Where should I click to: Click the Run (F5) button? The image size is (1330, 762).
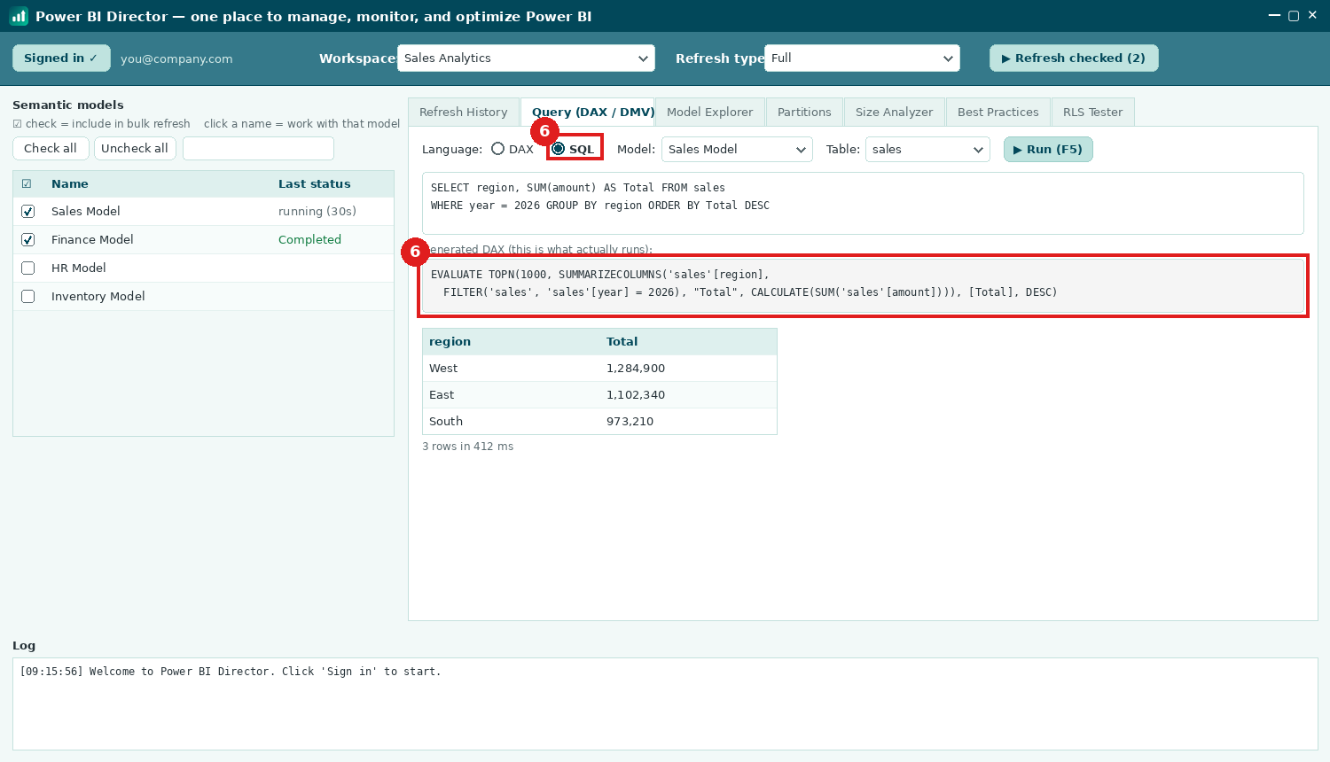pyautogui.click(x=1048, y=149)
